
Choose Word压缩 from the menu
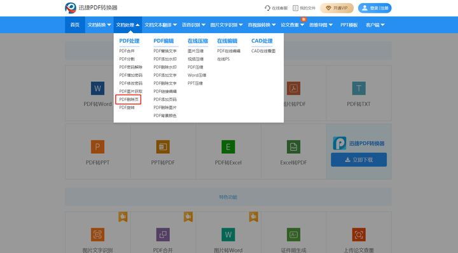click(x=197, y=75)
